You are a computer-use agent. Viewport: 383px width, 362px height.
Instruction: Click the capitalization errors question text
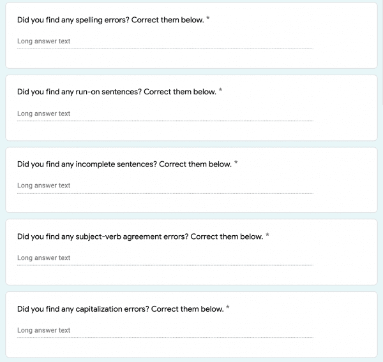point(121,309)
